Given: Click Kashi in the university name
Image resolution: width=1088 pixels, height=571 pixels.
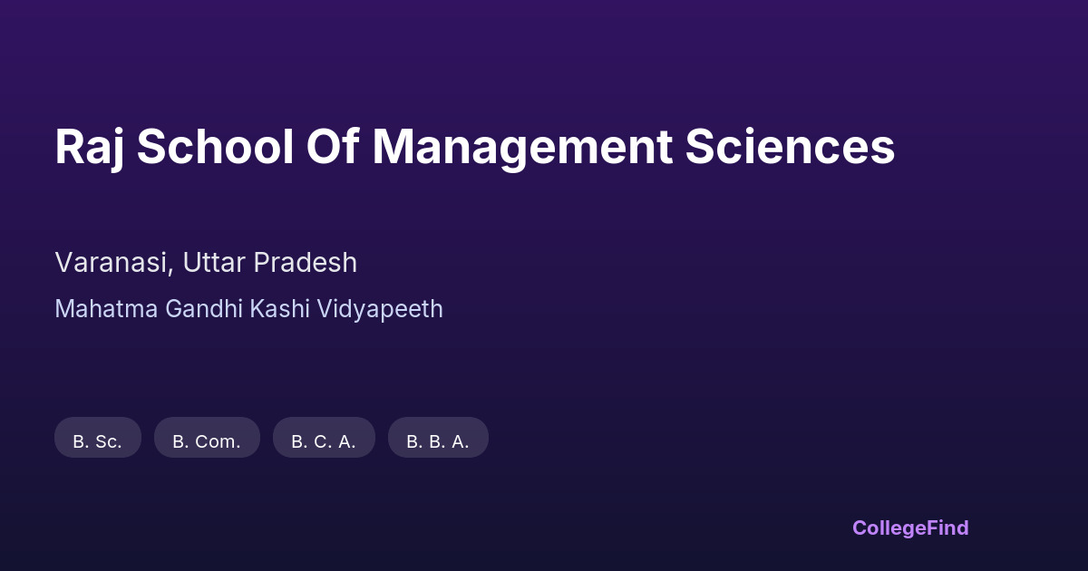Looking at the screenshot, I should click(279, 309).
